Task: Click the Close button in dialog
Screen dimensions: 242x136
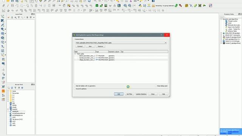Action: pos(153,94)
